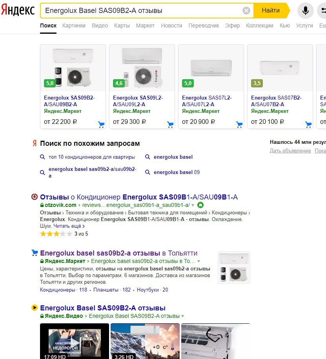Switch to the Картинки tab
Viewport: 326px width, 359px height.
(x=74, y=25)
